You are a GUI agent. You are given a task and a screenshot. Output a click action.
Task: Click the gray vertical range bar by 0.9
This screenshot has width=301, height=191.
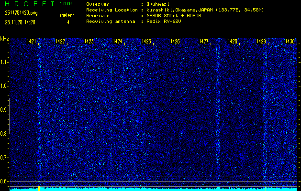[9, 116]
